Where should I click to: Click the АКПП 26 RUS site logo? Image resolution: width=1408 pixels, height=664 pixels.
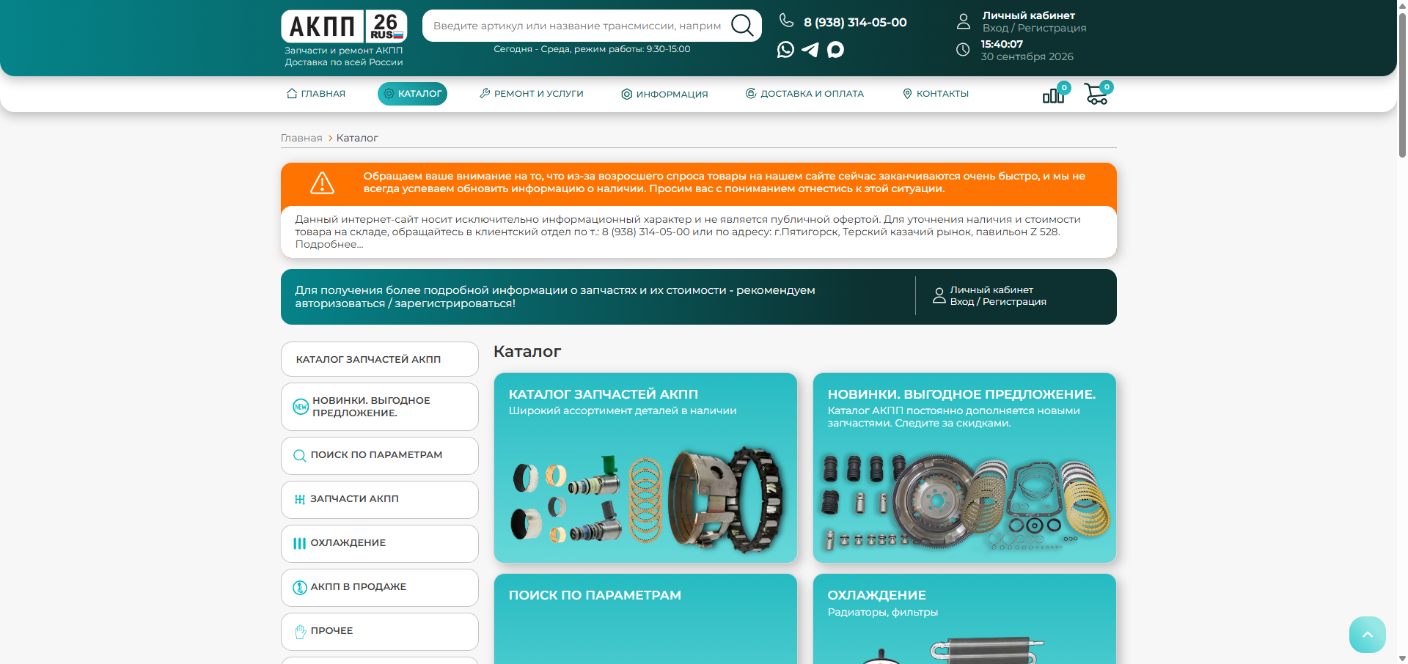click(x=344, y=26)
